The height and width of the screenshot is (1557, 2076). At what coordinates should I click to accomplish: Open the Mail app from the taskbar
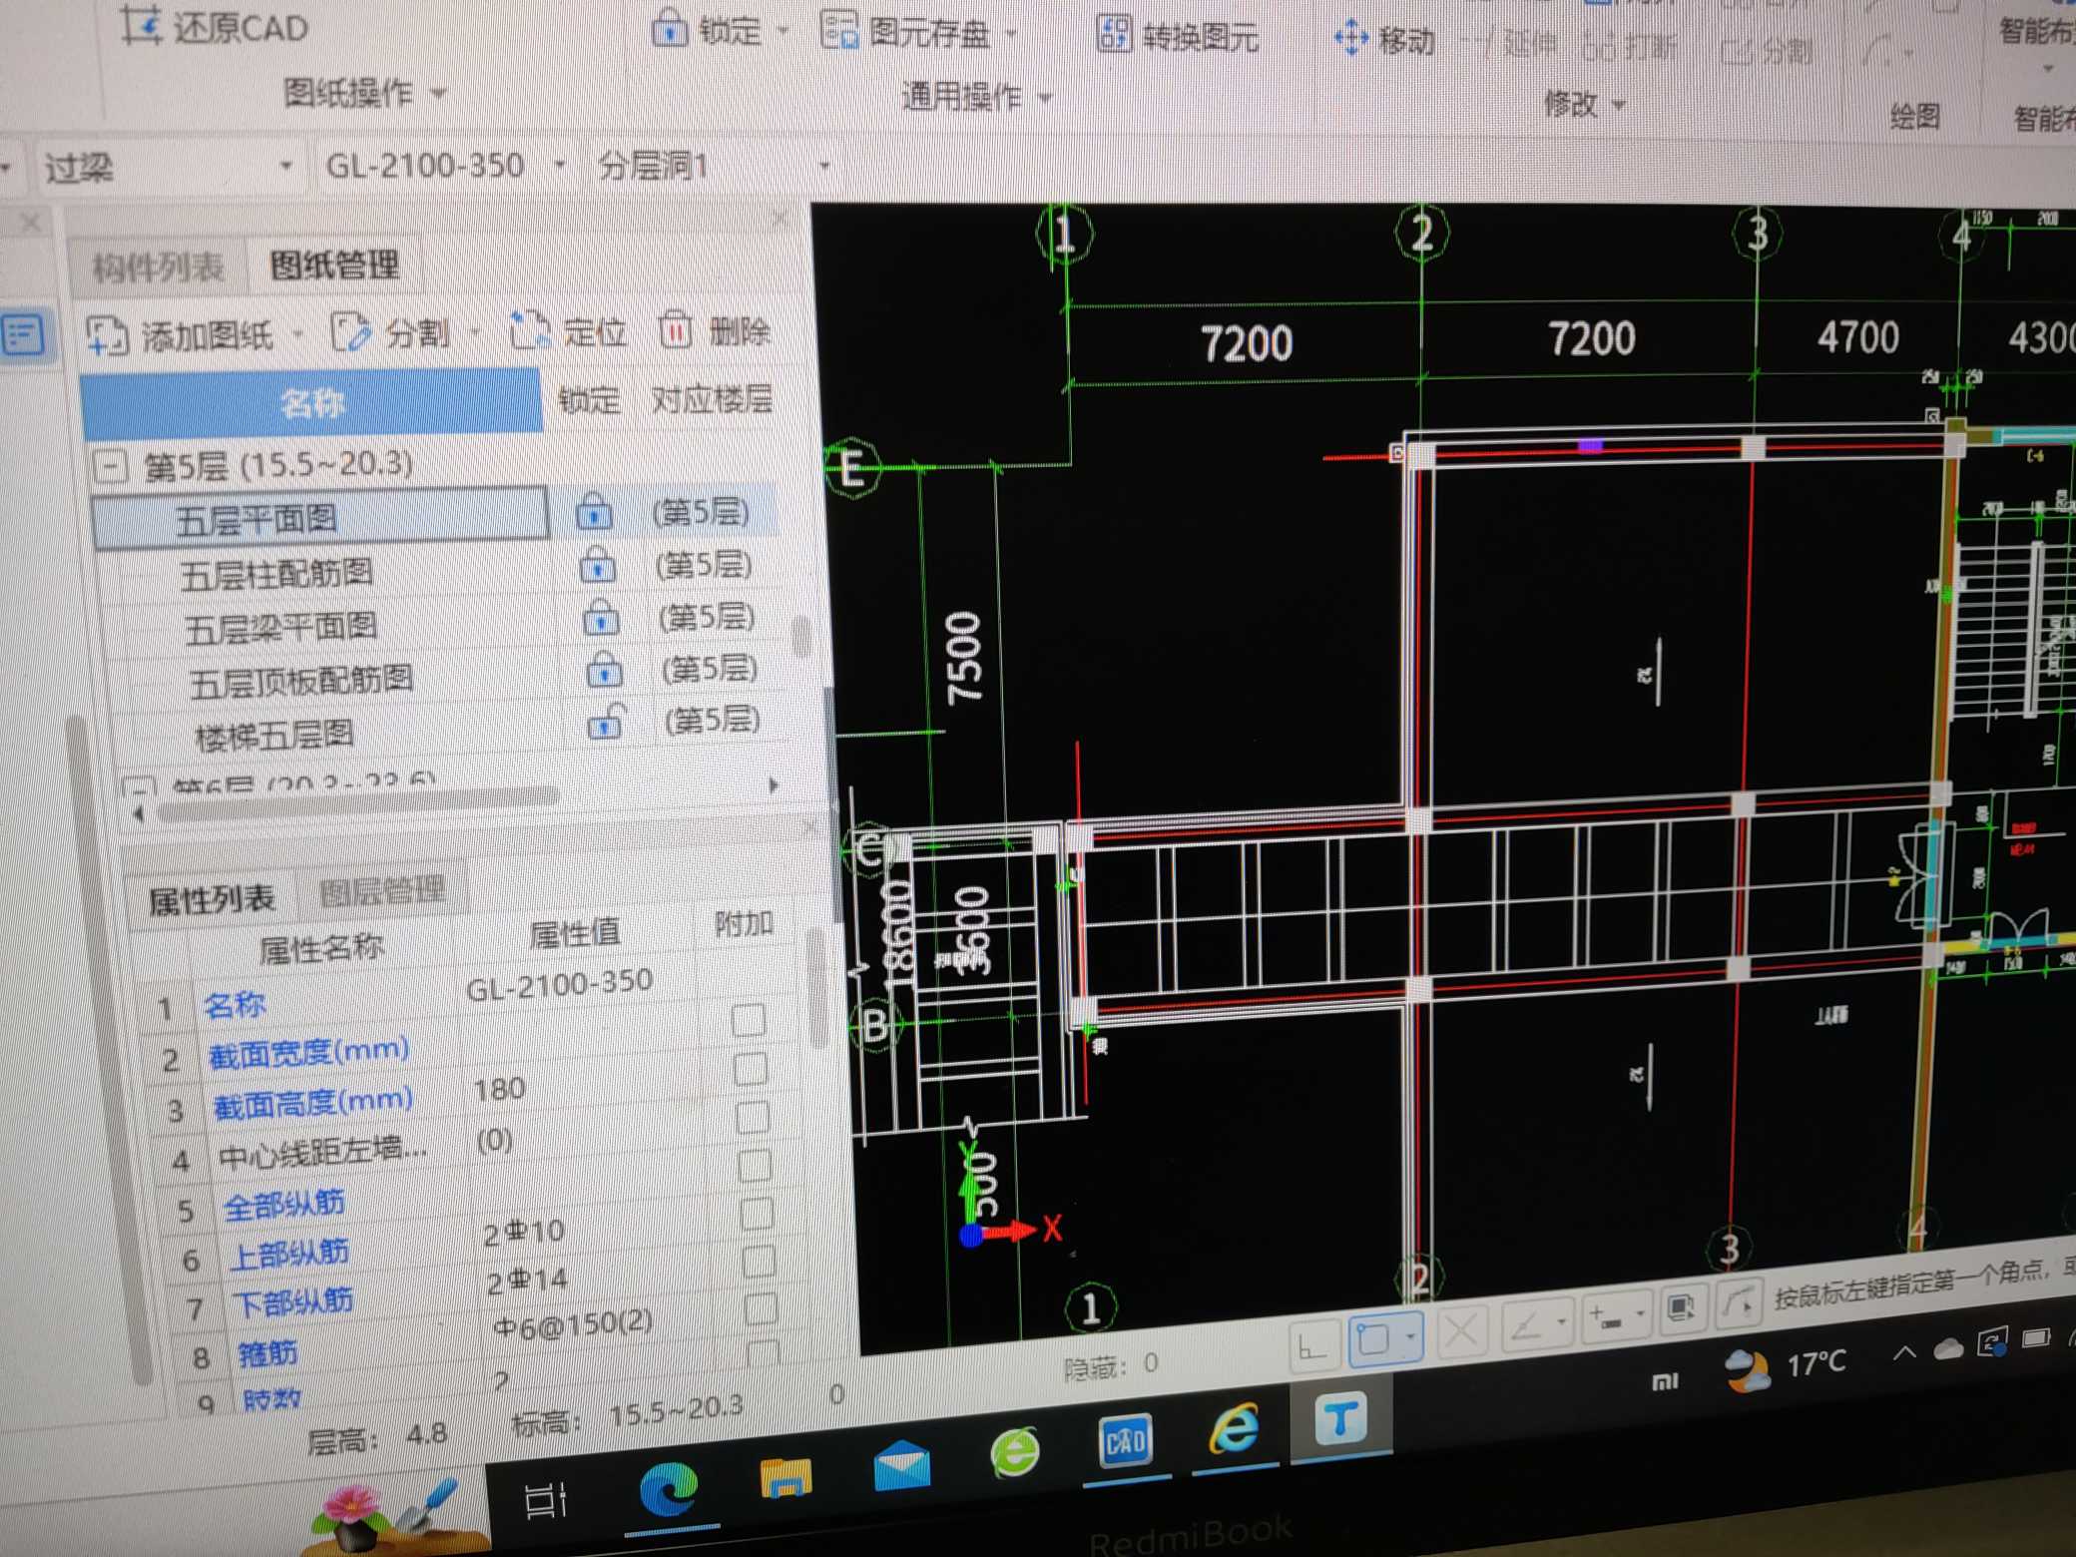click(x=901, y=1466)
